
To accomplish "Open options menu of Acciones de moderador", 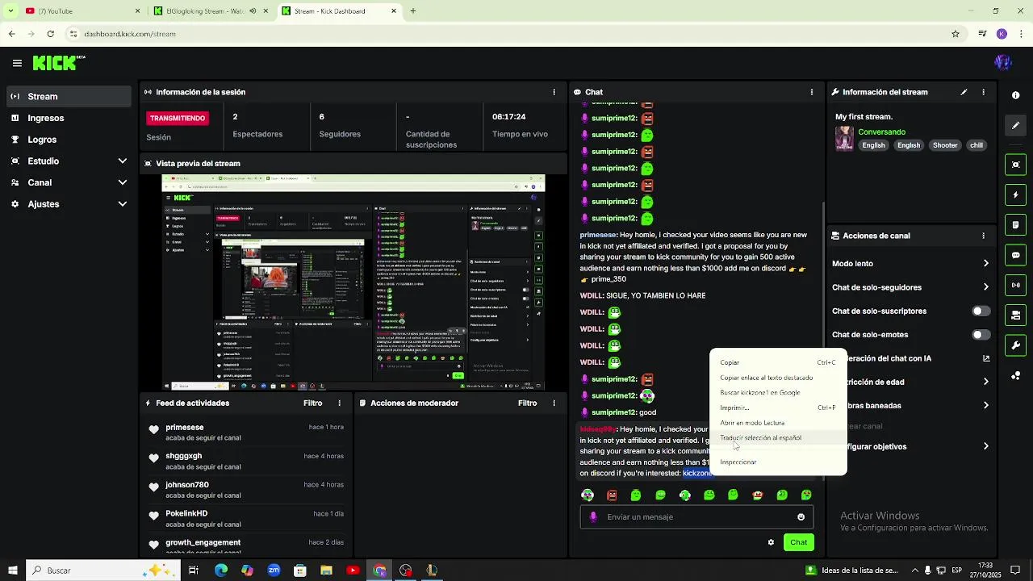I will 554,403.
